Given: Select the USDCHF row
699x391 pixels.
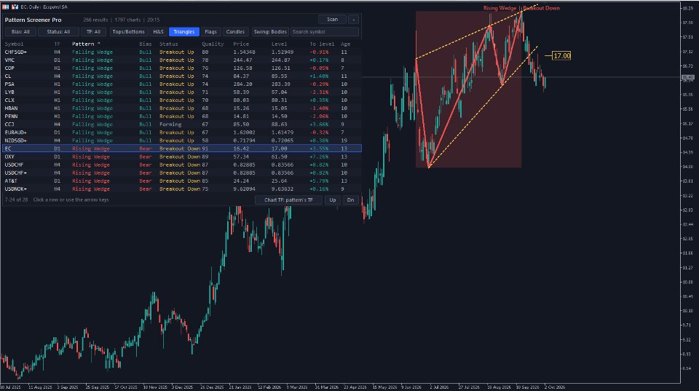Looking at the screenshot, I should 181,165.
